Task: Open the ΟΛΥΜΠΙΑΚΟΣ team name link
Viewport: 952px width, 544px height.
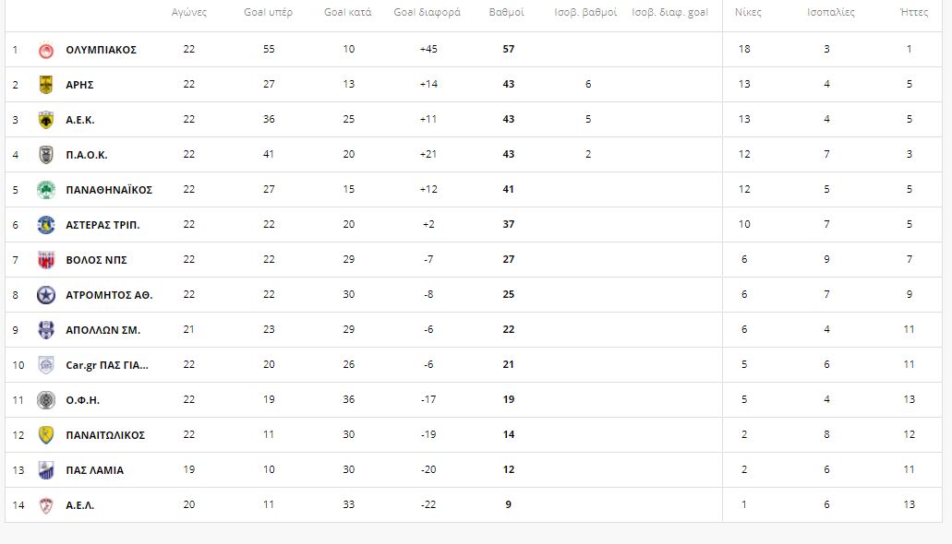Action: [x=101, y=50]
